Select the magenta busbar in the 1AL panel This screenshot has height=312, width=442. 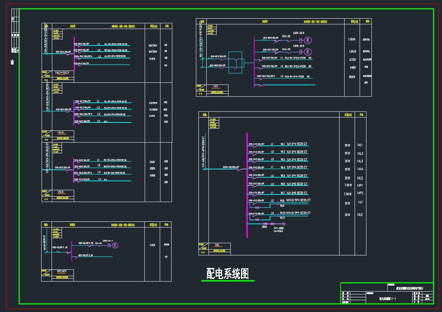point(247,185)
